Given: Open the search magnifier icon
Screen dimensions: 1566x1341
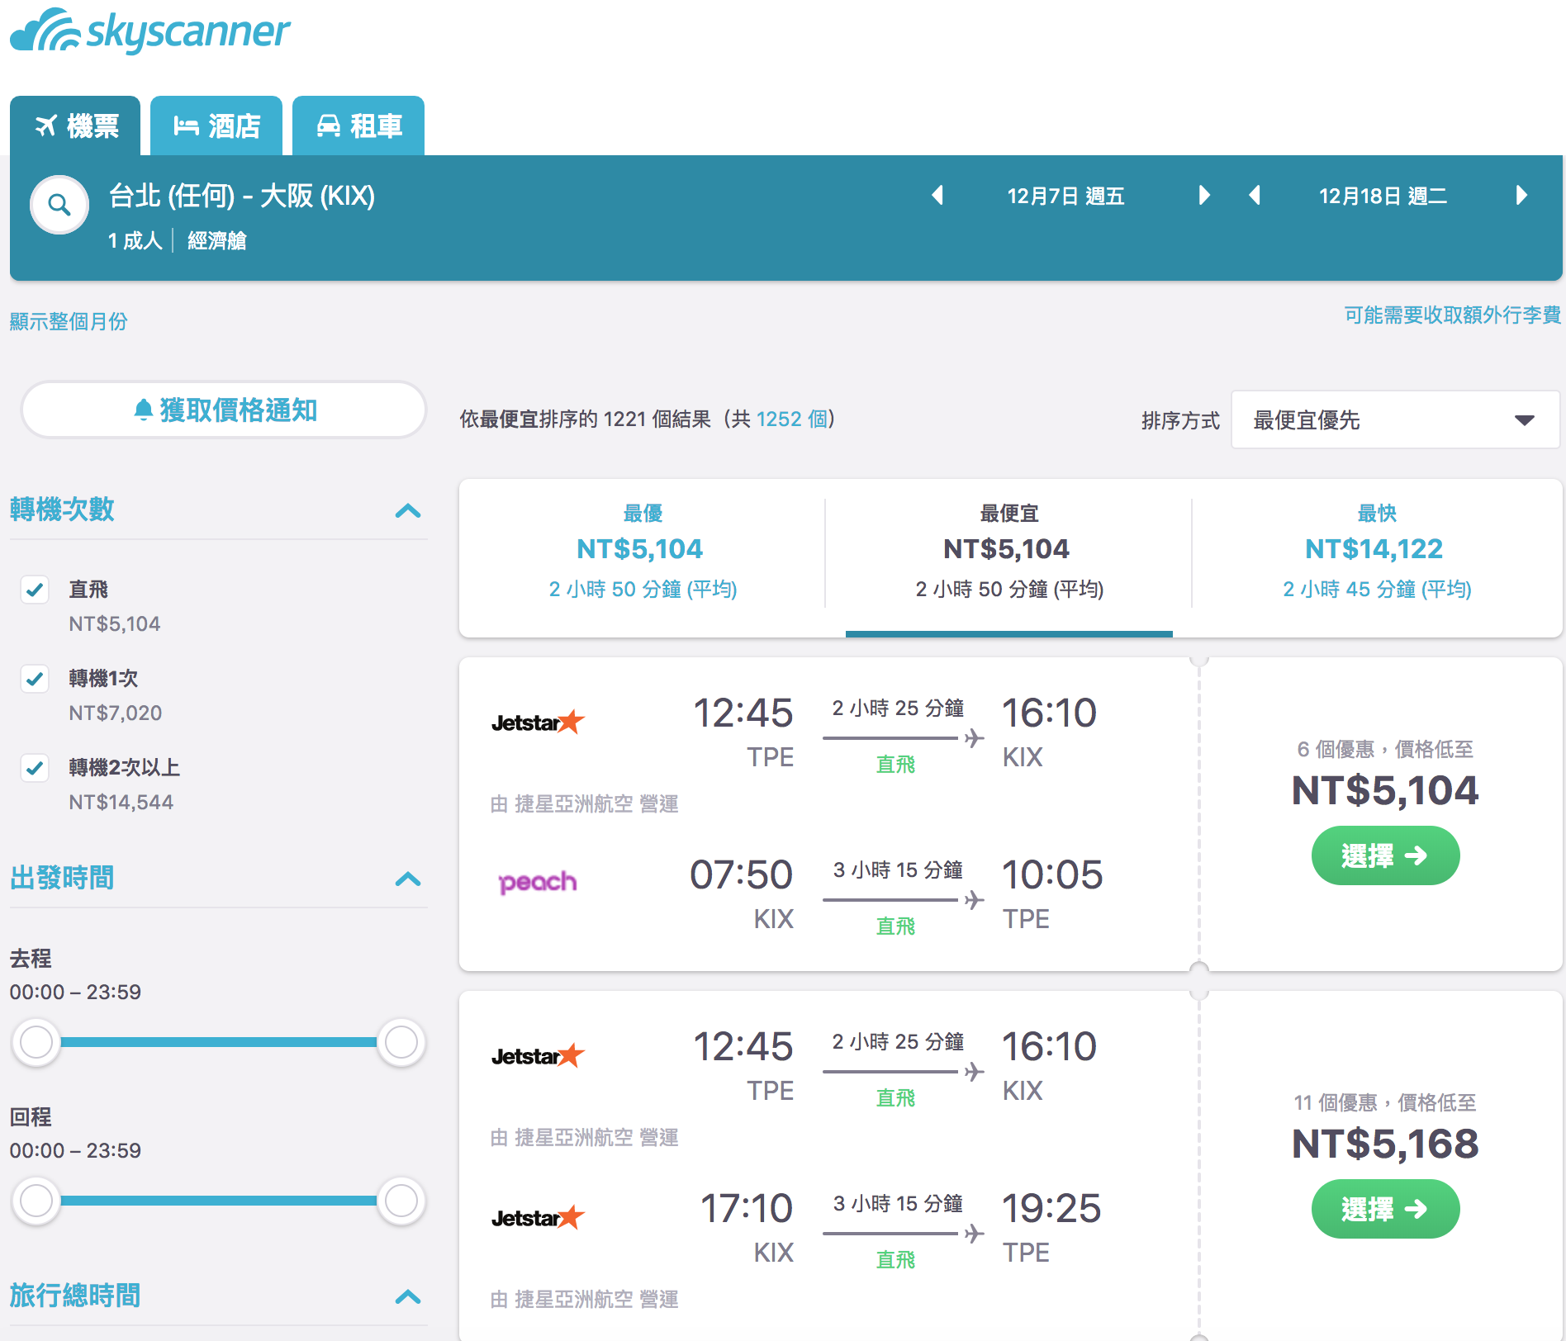Looking at the screenshot, I should click(x=59, y=205).
